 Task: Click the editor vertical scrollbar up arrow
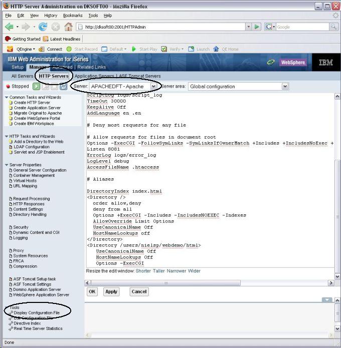(x=337, y=96)
